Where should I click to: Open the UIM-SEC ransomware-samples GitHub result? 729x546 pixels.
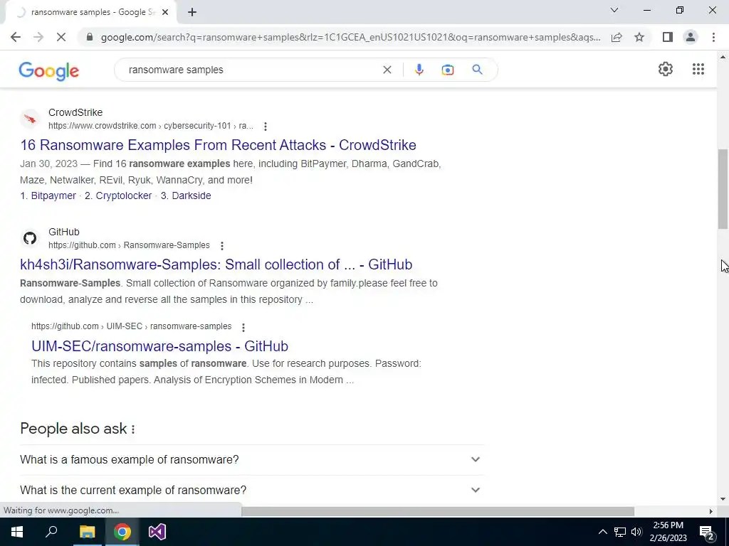[x=160, y=346]
